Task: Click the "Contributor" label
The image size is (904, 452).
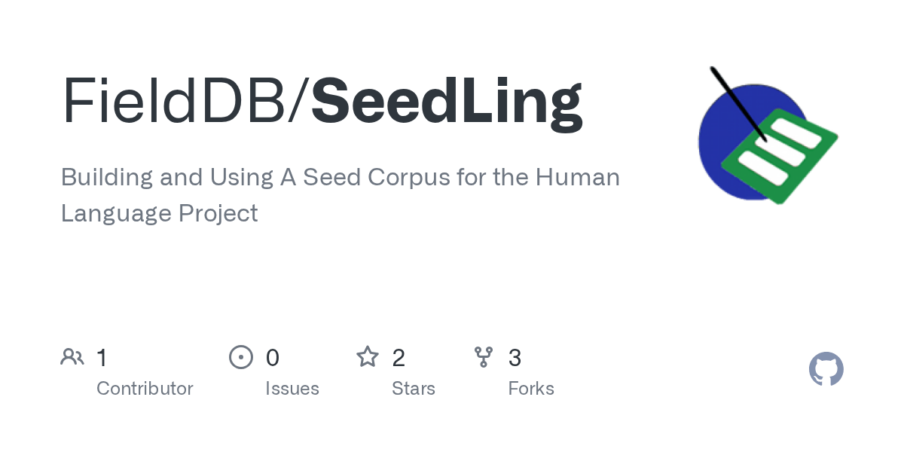Action: 145,389
